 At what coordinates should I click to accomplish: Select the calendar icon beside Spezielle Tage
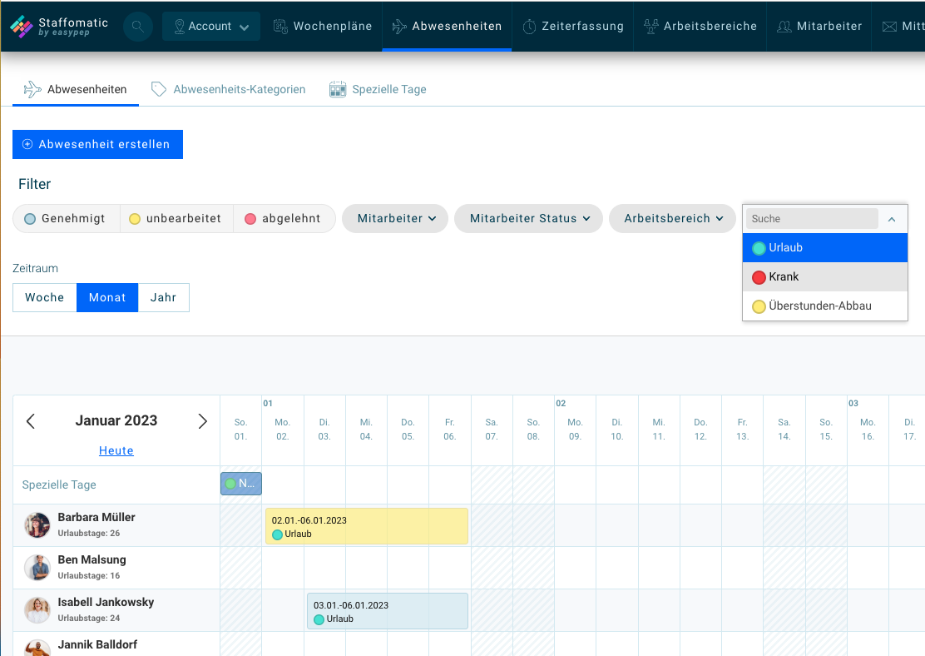pyautogui.click(x=337, y=88)
